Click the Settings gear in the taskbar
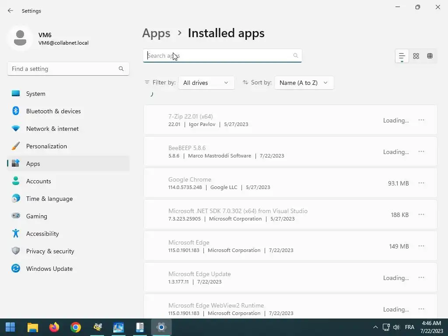Image resolution: width=448 pixels, height=336 pixels. 161,327
